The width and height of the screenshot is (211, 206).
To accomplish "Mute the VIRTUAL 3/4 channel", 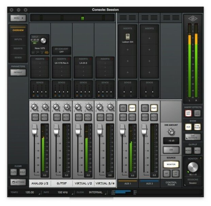I will 110,117.
